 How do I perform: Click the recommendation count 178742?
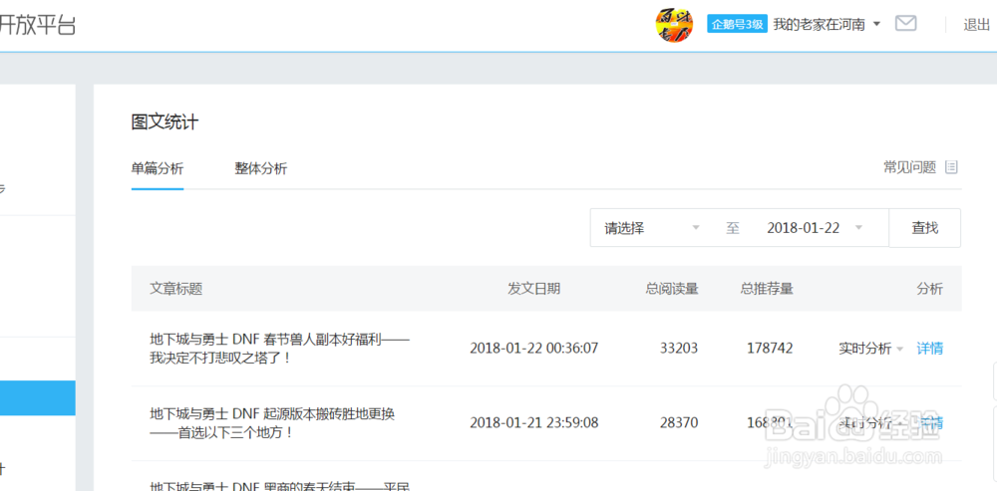click(770, 349)
